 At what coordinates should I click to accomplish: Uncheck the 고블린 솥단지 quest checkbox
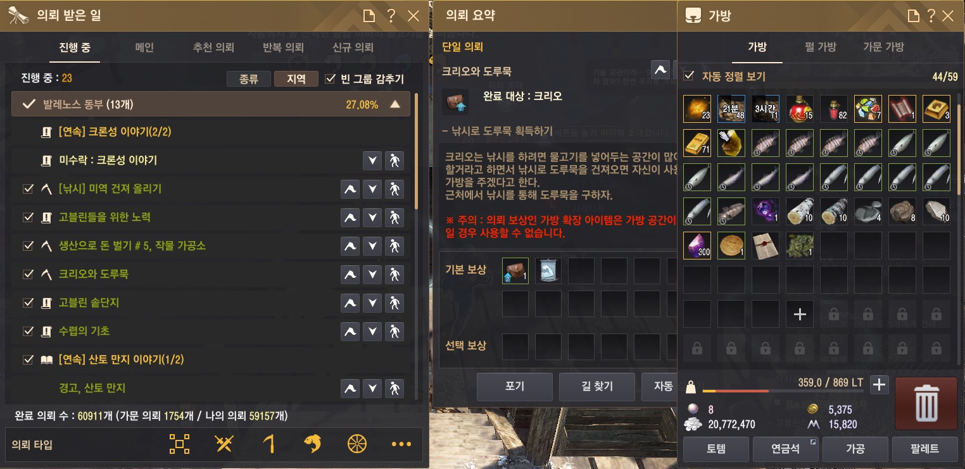click(x=28, y=303)
